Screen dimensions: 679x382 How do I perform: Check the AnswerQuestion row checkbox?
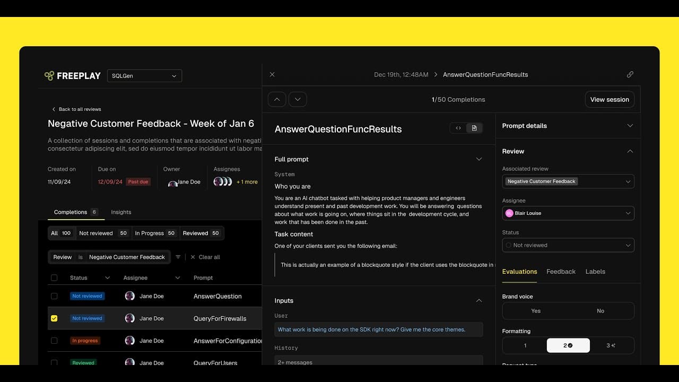tap(54, 296)
